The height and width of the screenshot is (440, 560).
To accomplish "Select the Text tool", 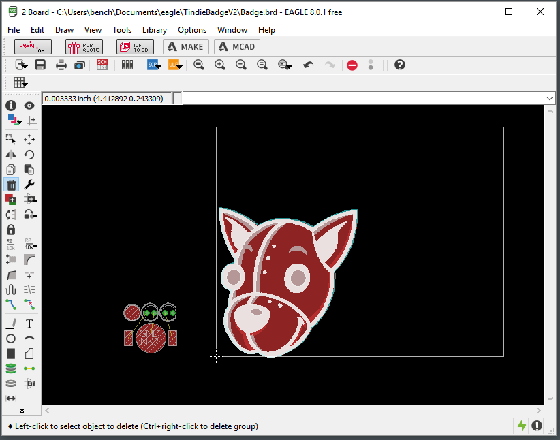I will (29, 324).
